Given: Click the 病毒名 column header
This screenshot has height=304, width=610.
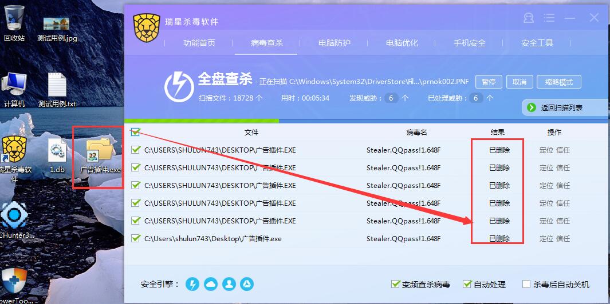Looking at the screenshot, I should coord(416,133).
